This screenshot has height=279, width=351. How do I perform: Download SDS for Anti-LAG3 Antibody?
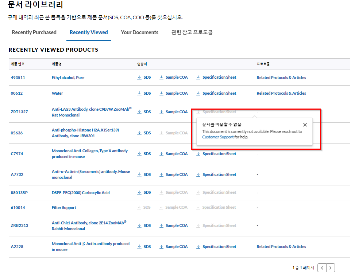coord(144,112)
